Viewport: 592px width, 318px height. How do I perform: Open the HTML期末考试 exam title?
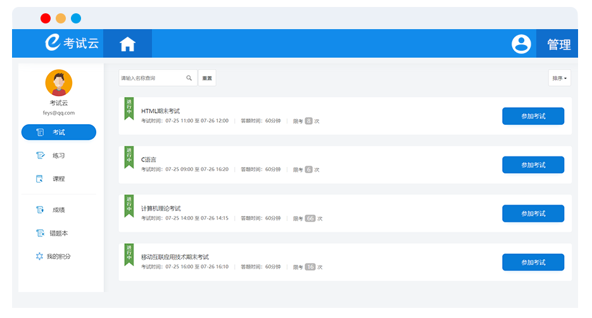(161, 111)
